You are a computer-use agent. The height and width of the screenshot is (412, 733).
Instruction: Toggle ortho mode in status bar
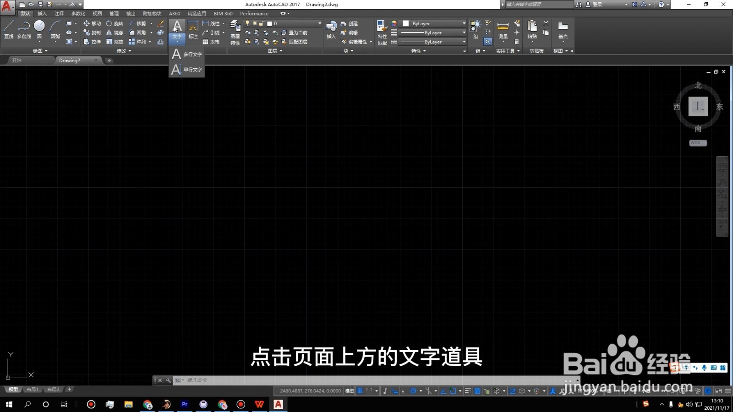coord(404,391)
